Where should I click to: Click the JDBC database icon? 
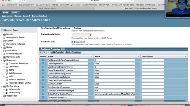7,70
